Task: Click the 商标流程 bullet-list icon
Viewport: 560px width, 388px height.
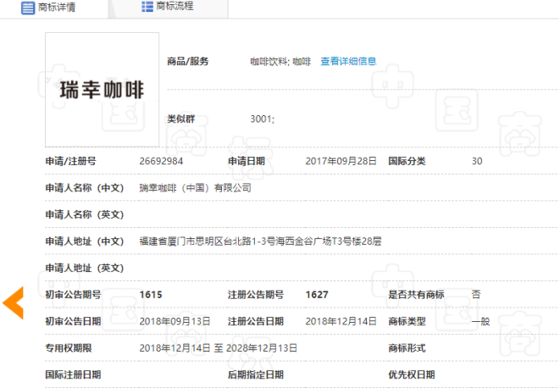Action: coord(147,7)
